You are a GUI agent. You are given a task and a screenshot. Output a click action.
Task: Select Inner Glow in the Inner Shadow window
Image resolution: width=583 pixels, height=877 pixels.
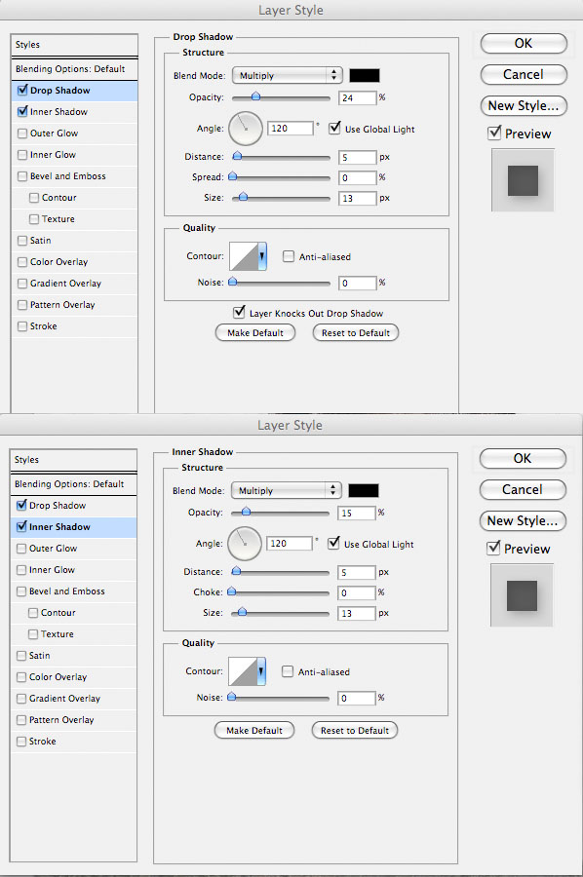[x=52, y=570]
